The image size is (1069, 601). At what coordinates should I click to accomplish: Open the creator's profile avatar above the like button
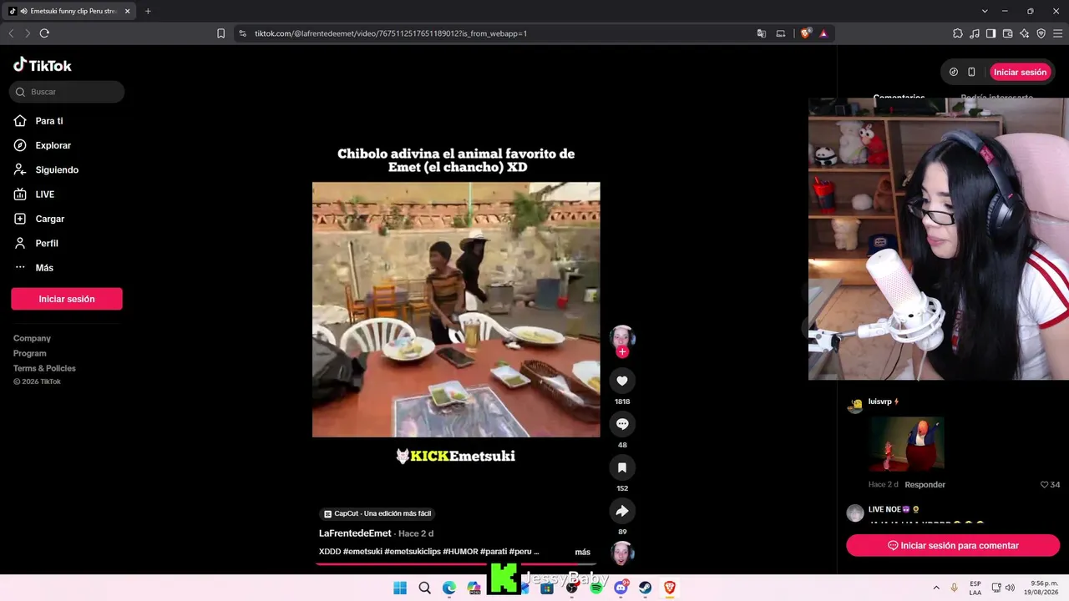tap(622, 337)
